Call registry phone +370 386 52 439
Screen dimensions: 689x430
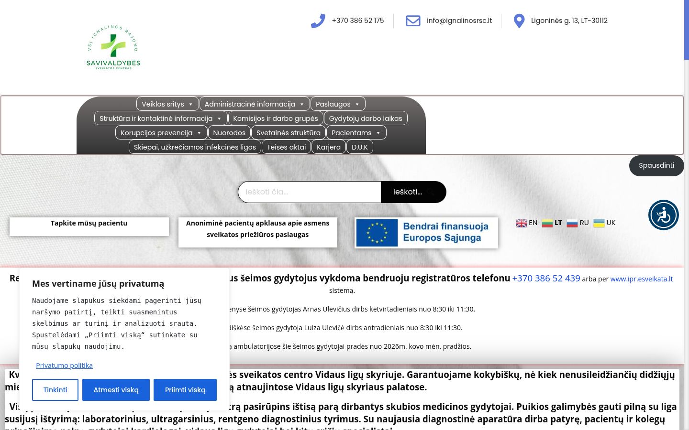point(546,279)
